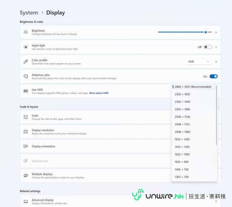
Task: Open Night light settings chevron arrow
Action: click(x=216, y=47)
